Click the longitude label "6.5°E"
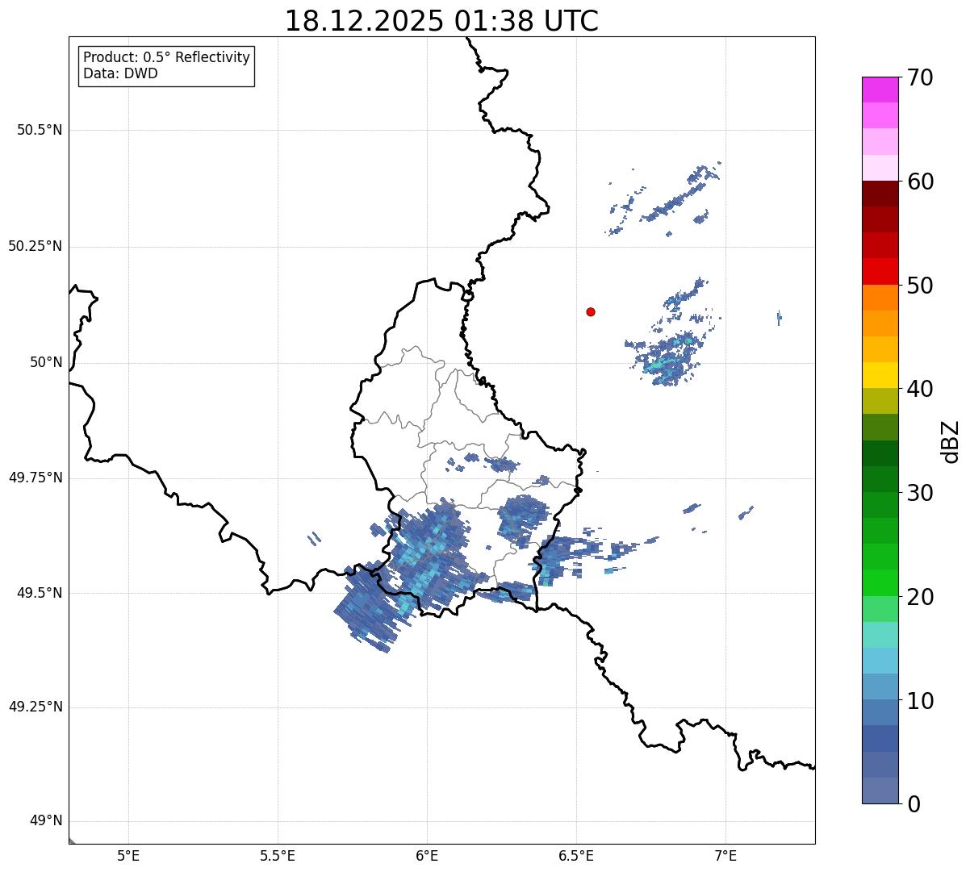Viewport: 970px width, 872px height. coord(576,856)
